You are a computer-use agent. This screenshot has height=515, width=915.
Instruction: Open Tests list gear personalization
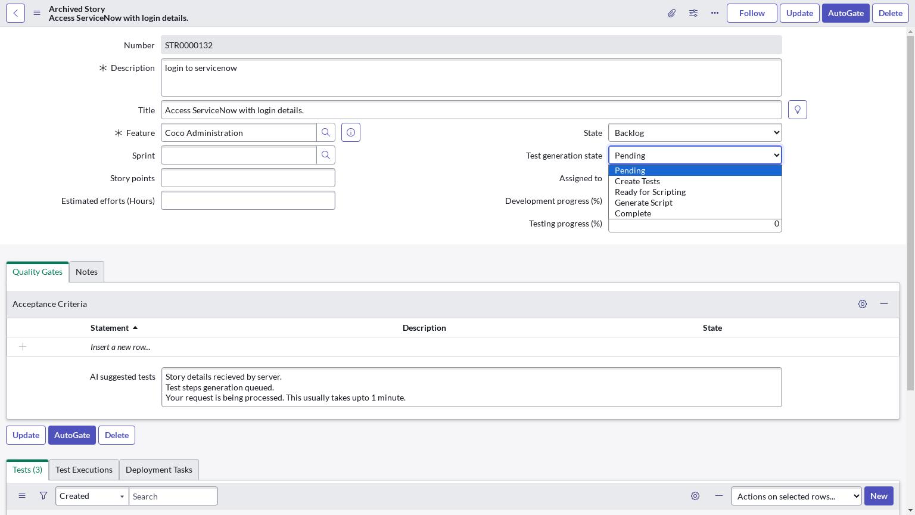click(695, 496)
